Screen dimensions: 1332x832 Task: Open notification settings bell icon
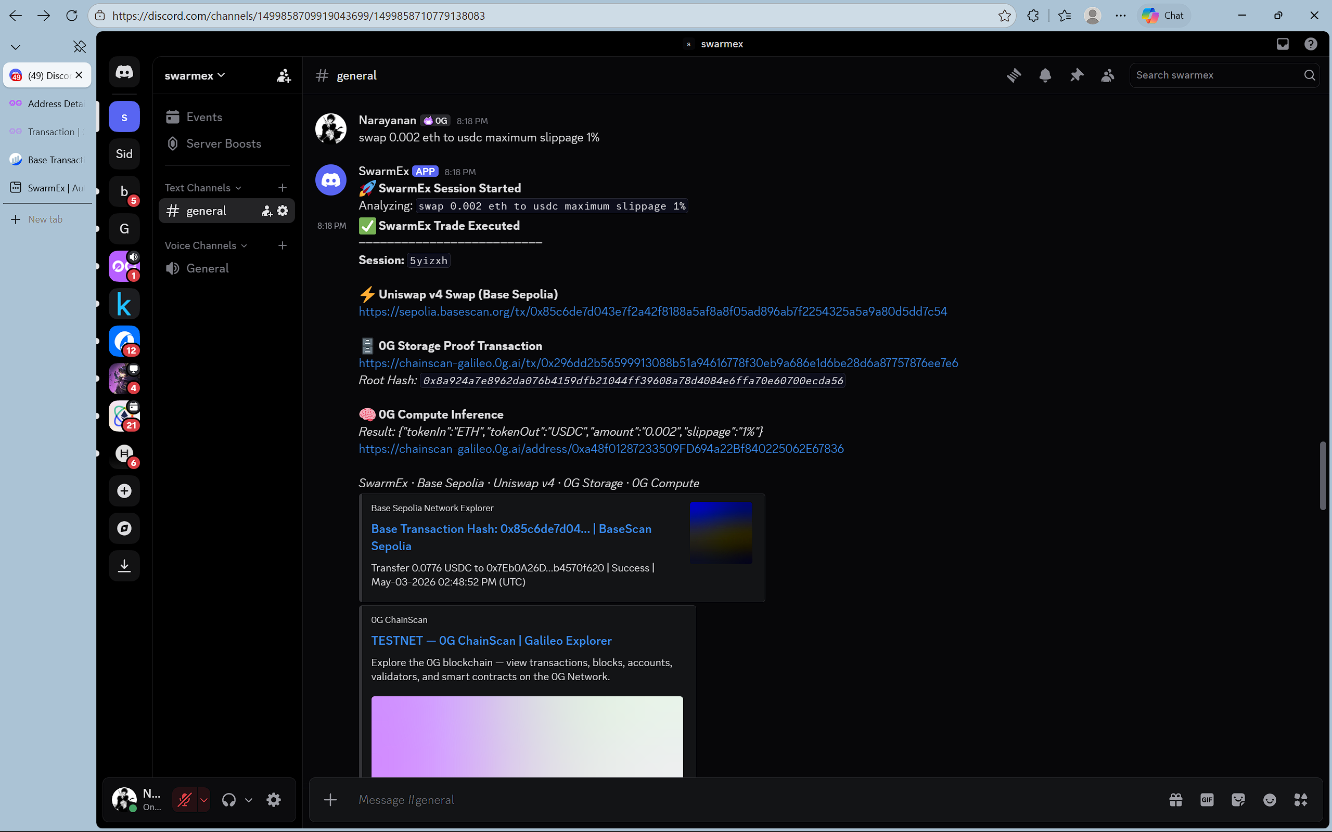click(x=1045, y=75)
